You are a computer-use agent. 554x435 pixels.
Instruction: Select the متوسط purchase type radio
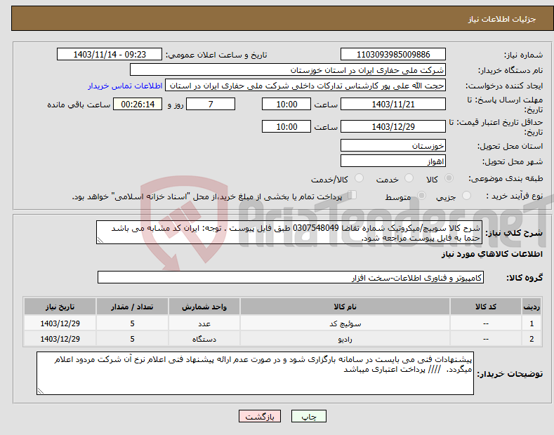coord(421,196)
